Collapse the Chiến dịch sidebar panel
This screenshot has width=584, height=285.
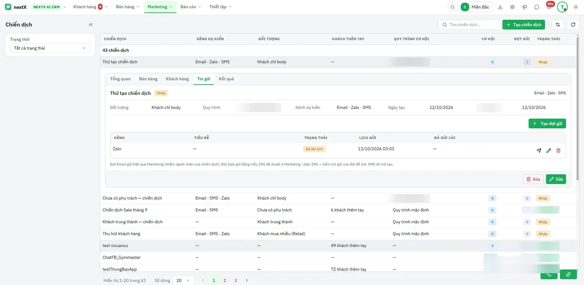point(91,24)
